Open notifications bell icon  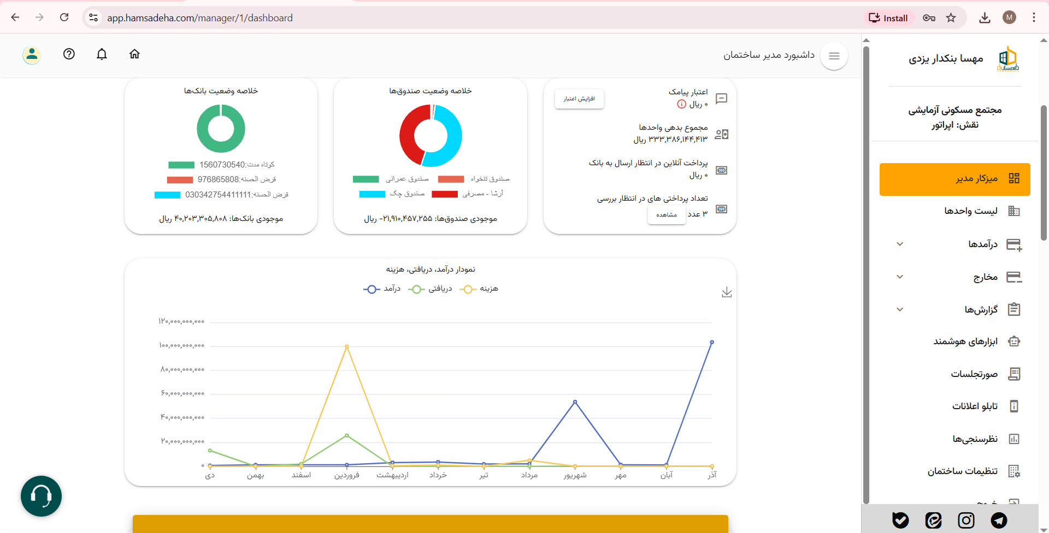tap(102, 54)
